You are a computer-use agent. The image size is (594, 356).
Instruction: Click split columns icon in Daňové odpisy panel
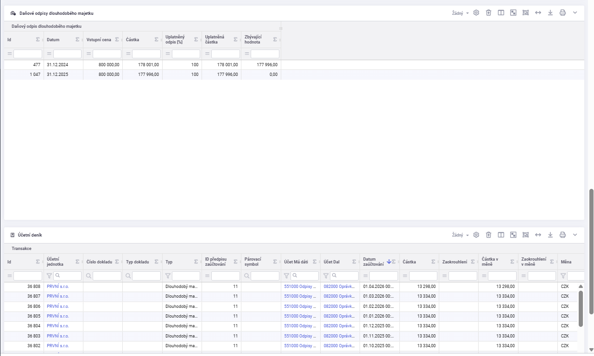coord(501,13)
